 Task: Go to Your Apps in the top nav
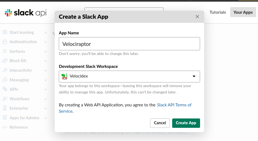pos(243,12)
